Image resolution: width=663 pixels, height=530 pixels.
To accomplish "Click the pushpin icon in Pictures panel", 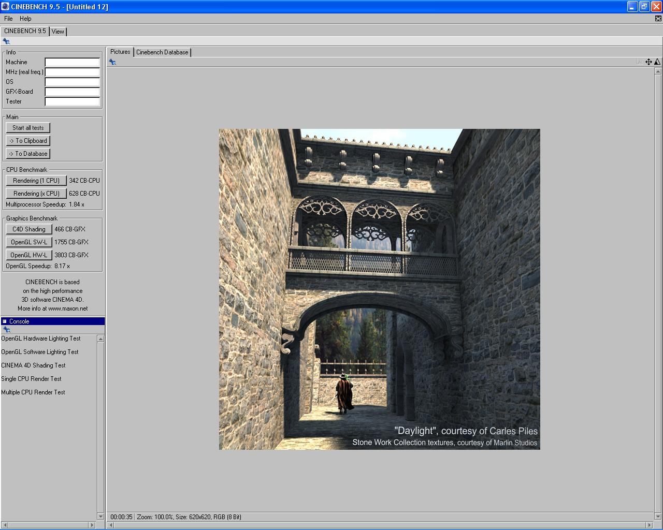I will pos(112,62).
